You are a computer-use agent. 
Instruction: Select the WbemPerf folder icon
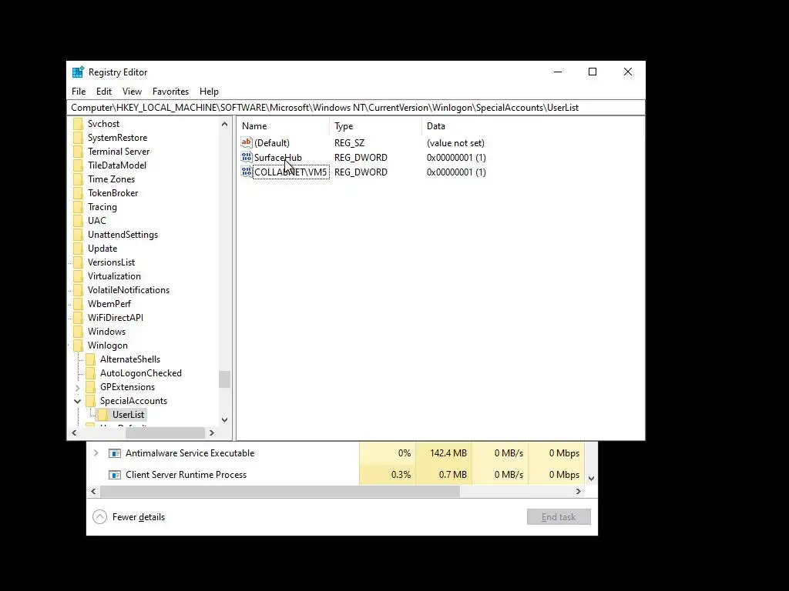pyautogui.click(x=78, y=303)
